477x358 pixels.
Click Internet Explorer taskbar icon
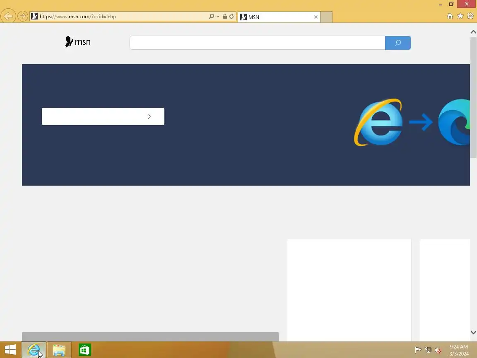click(x=34, y=350)
